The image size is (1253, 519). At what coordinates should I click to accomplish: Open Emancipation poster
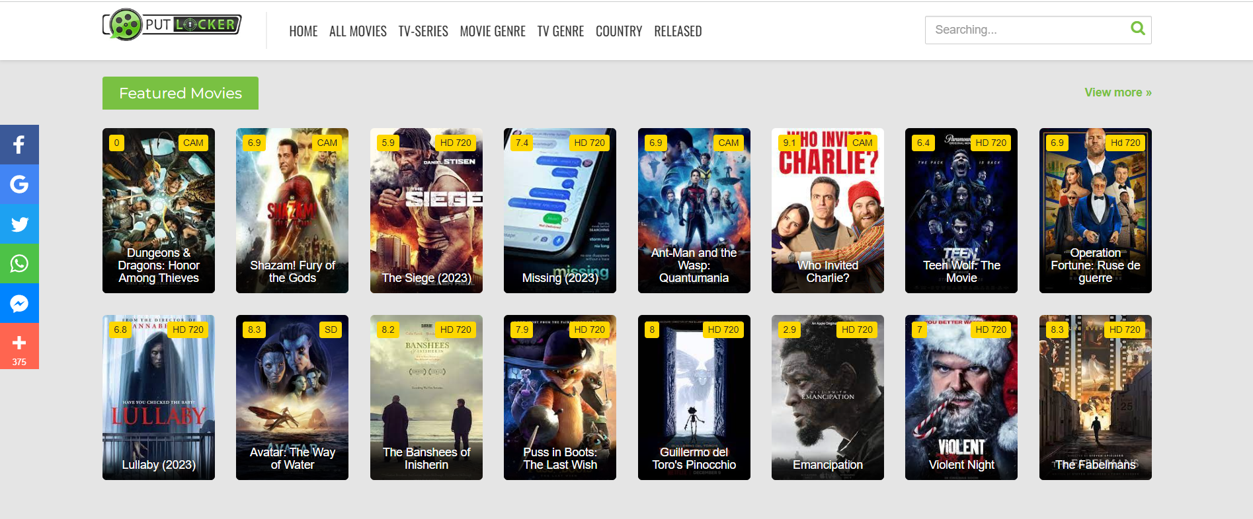pyautogui.click(x=828, y=398)
